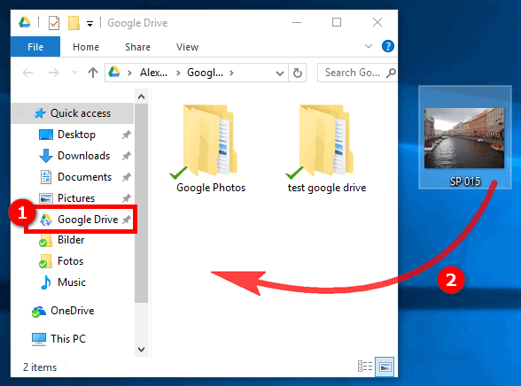Image resolution: width=521 pixels, height=386 pixels.
Task: Expand the chevron before Alex... breadcrumb
Action: pos(129,73)
